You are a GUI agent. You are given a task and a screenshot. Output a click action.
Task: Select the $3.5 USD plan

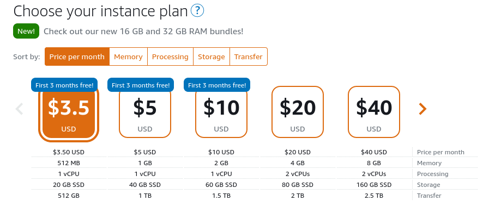pyautogui.click(x=69, y=114)
